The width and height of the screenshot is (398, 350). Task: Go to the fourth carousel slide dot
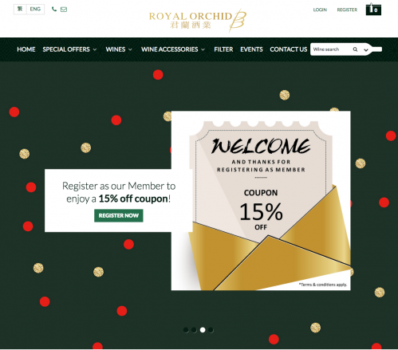(x=211, y=330)
